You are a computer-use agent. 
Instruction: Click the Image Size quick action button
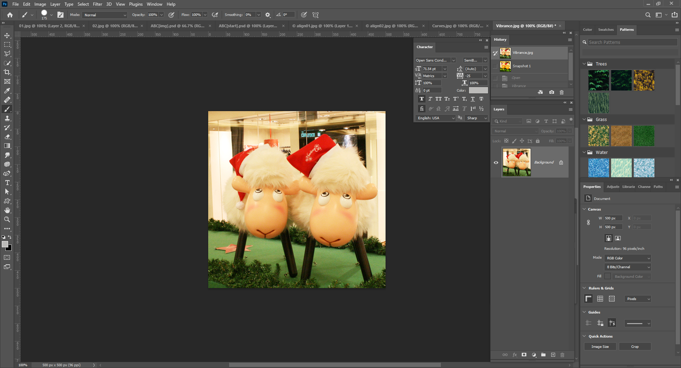[600, 347]
